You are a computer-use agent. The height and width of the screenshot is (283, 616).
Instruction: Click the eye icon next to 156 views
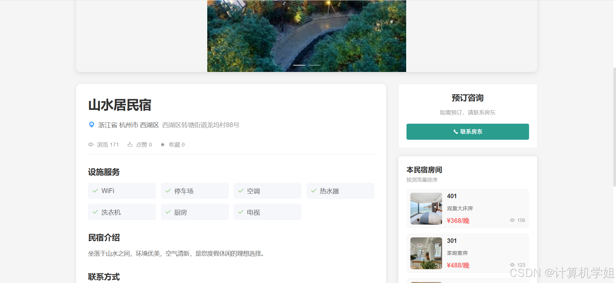(x=512, y=220)
